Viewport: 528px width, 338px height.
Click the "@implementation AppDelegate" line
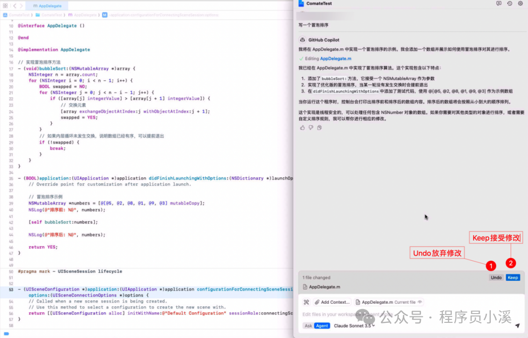pos(54,49)
